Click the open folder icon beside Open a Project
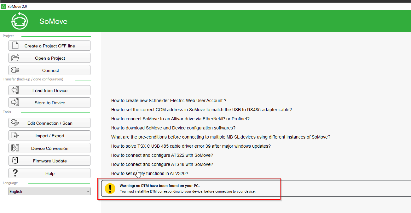Viewport: 411px width, 213px height. coord(15,58)
